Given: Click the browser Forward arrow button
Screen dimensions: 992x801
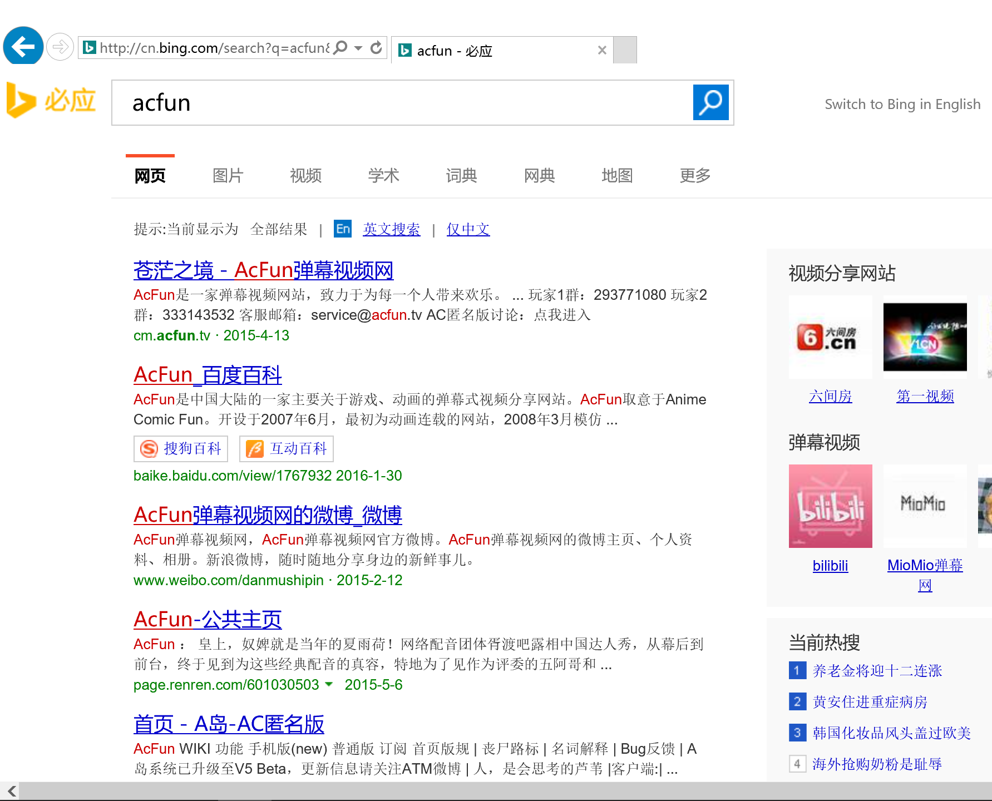Looking at the screenshot, I should click(60, 47).
